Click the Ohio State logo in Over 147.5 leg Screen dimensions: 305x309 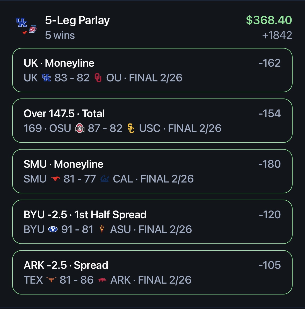(79, 128)
